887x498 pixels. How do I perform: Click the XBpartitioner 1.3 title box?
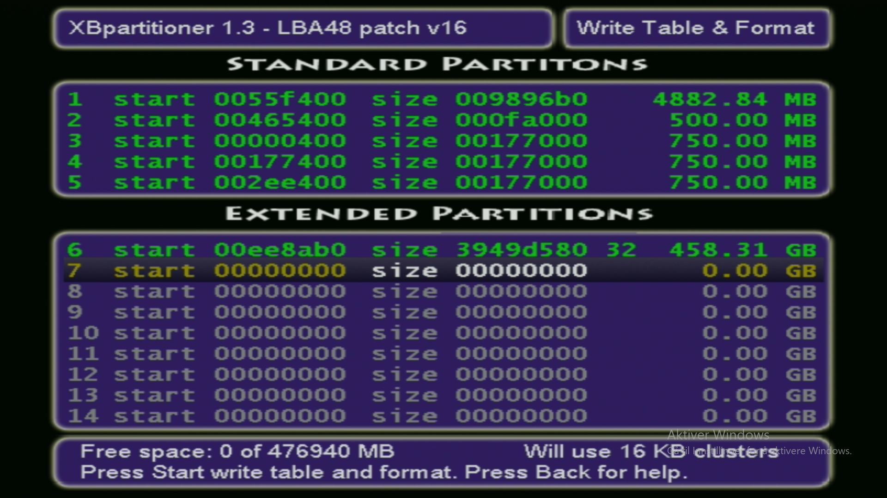pyautogui.click(x=303, y=28)
